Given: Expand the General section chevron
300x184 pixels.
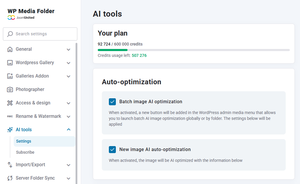Looking at the screenshot, I should point(68,49).
